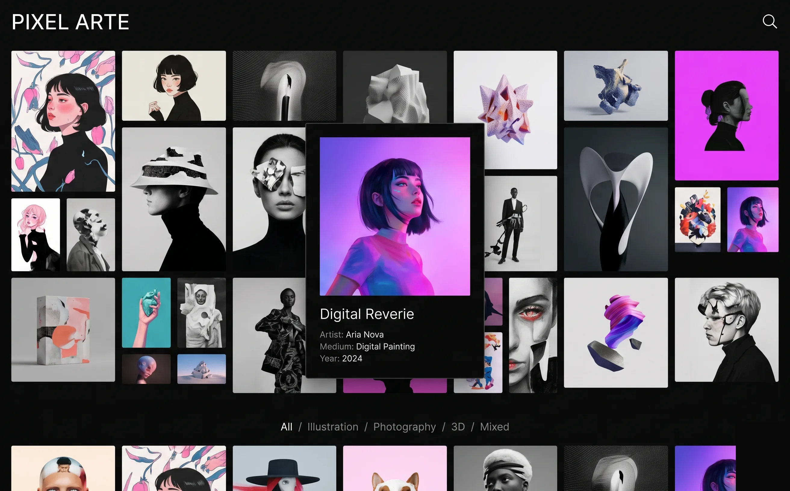The height and width of the screenshot is (491, 790).
Task: Open the woman with black wide-brim hat
Action: [x=284, y=468]
